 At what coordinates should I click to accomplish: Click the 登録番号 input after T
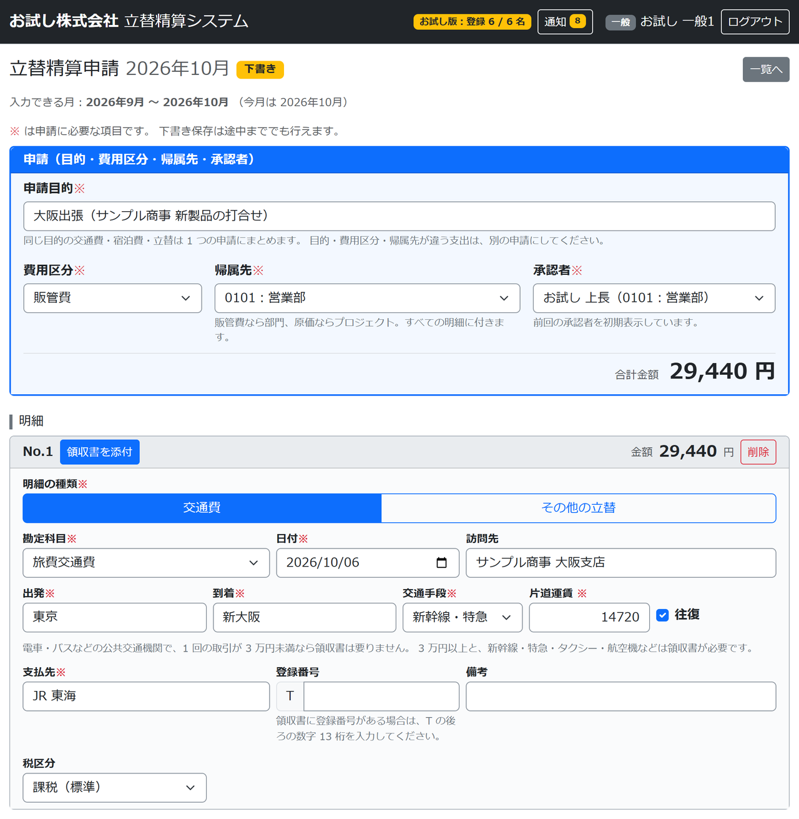pos(381,697)
